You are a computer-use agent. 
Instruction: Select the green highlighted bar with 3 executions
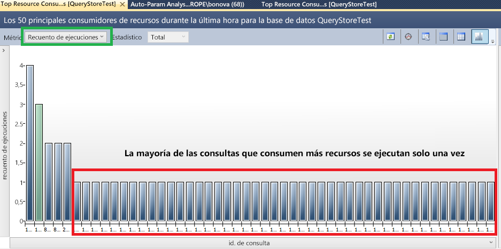coord(39,162)
